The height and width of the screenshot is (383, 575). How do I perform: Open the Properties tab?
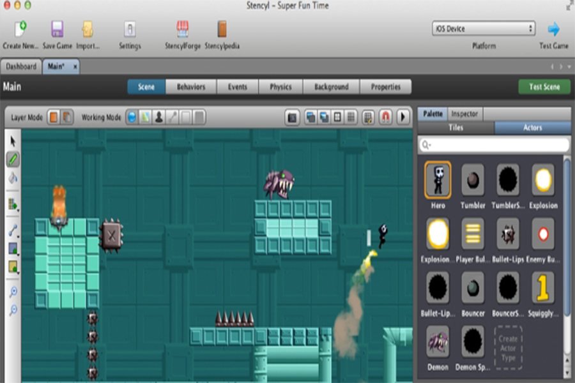tap(385, 87)
